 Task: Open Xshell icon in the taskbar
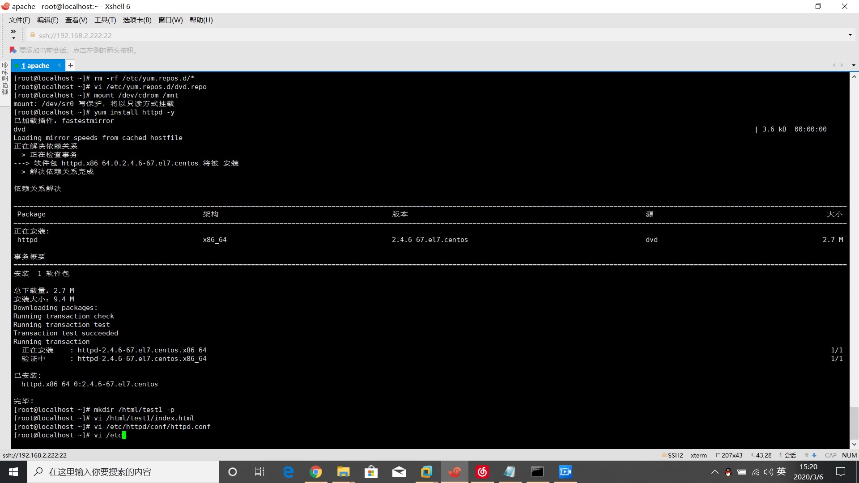pyautogui.click(x=455, y=472)
